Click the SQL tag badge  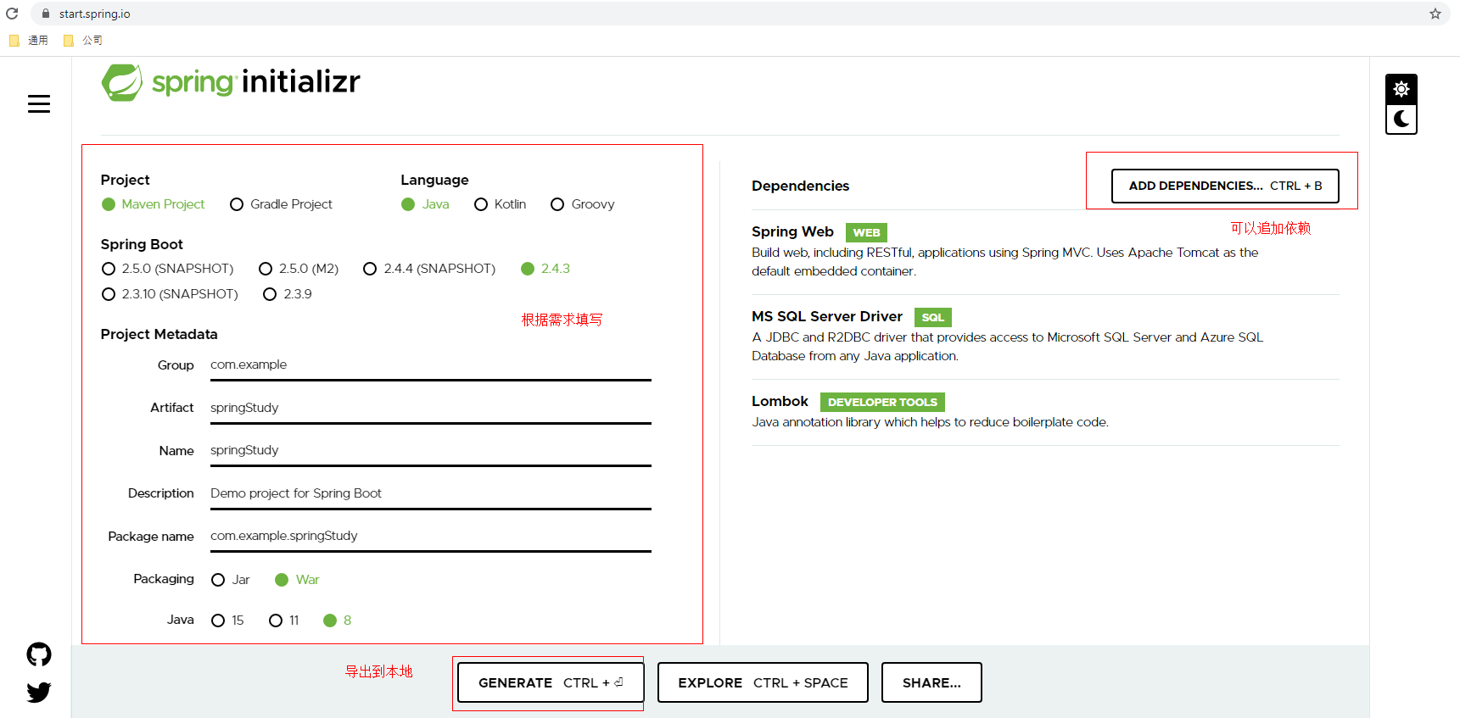pyautogui.click(x=933, y=317)
